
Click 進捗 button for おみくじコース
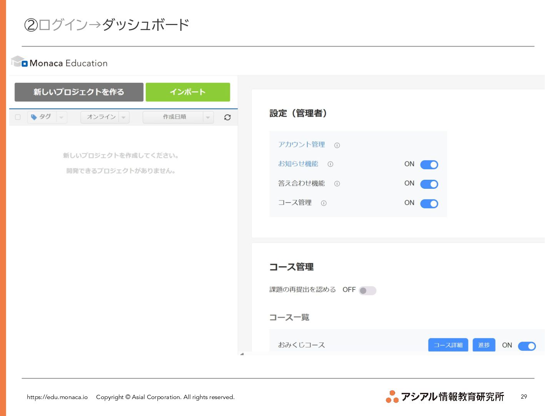(484, 345)
